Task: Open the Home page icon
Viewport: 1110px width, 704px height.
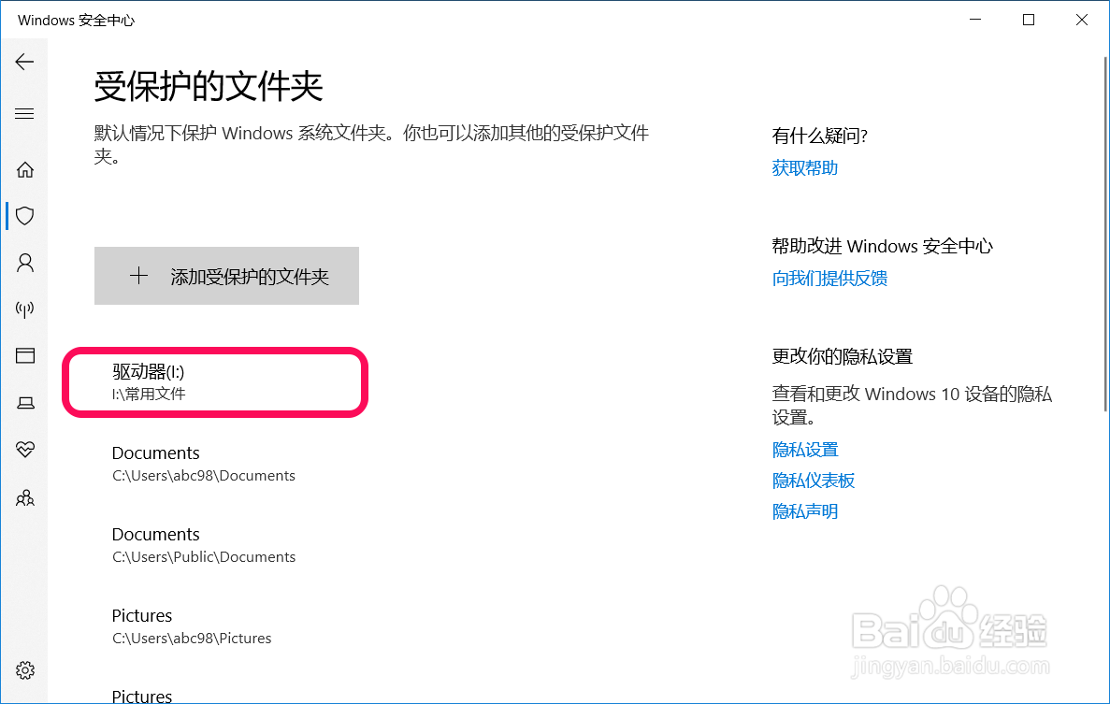Action: coord(24,170)
